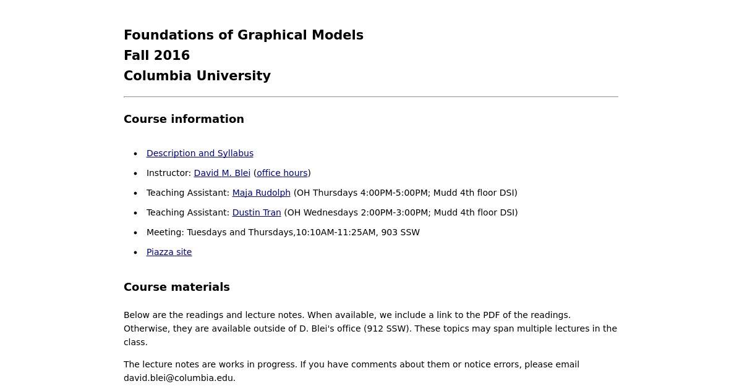Viewport: 742px width, 389px height.
Task: Click the Fall 2016 heading line
Action: [156, 56]
